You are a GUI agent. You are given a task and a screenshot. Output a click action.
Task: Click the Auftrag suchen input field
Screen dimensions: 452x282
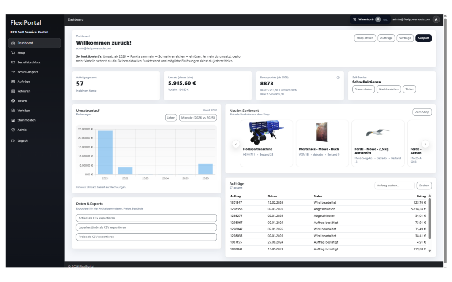pyautogui.click(x=394, y=186)
